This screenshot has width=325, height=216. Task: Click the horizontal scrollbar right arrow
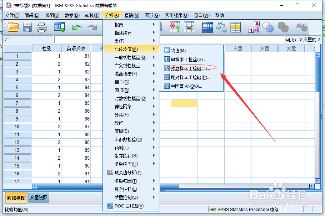point(312,186)
